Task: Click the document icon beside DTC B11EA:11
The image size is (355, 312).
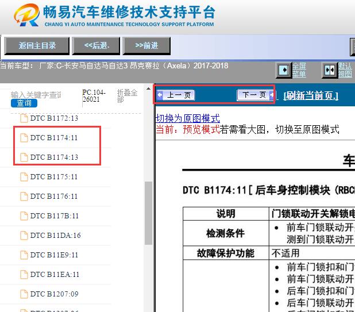Action: [24, 275]
